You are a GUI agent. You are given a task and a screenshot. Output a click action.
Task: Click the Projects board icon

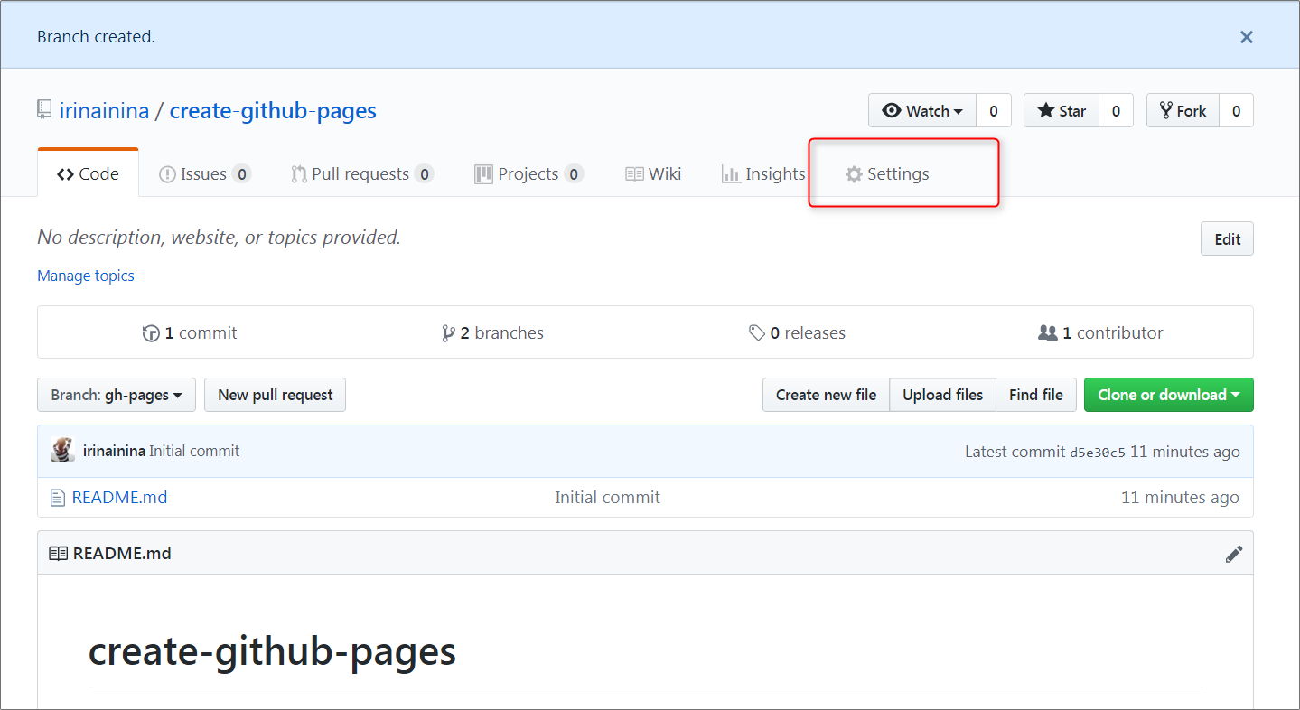point(483,174)
